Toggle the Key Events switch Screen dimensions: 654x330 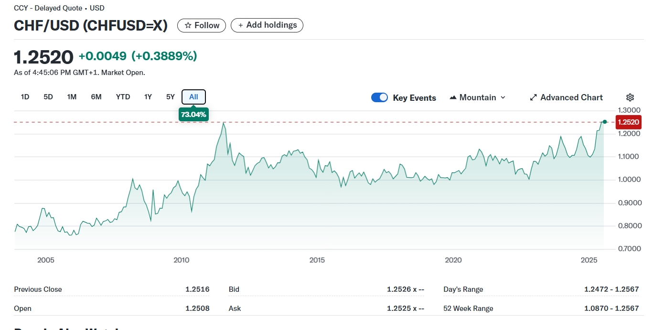(x=379, y=97)
